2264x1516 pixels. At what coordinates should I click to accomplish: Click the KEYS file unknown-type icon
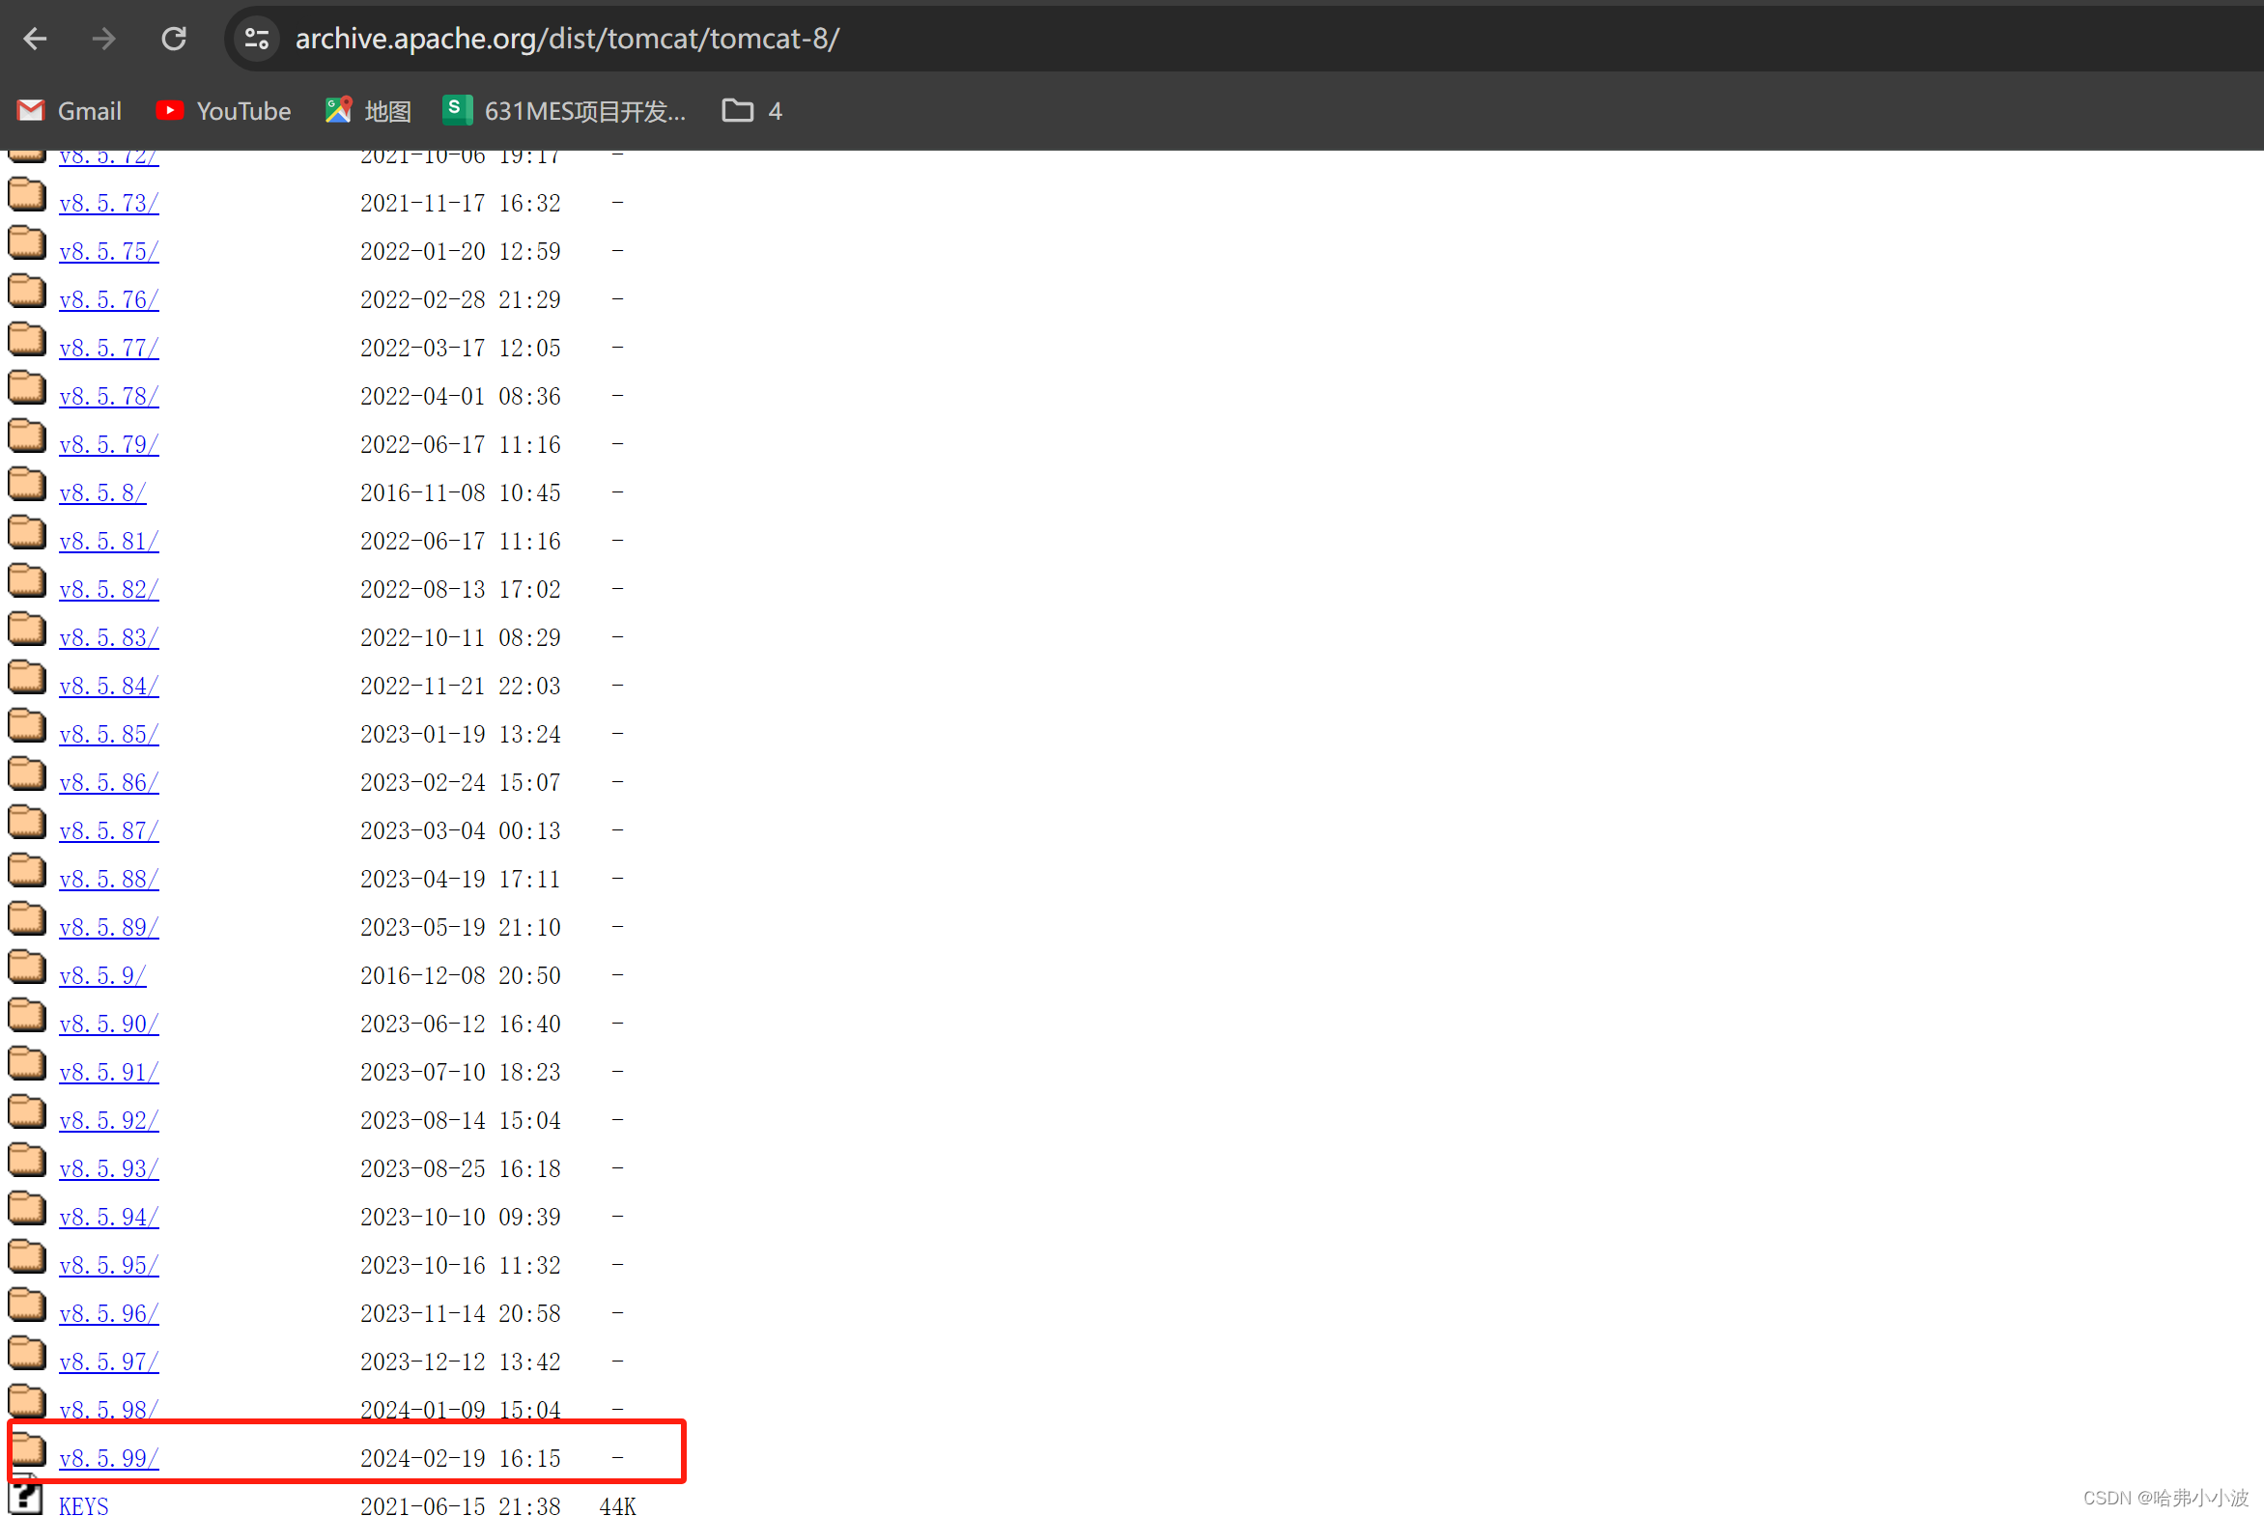26,1497
